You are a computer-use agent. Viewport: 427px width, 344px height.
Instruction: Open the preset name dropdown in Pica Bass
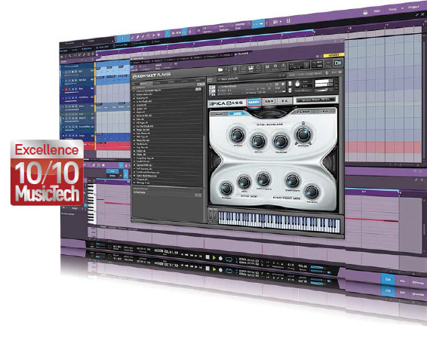click(x=316, y=100)
